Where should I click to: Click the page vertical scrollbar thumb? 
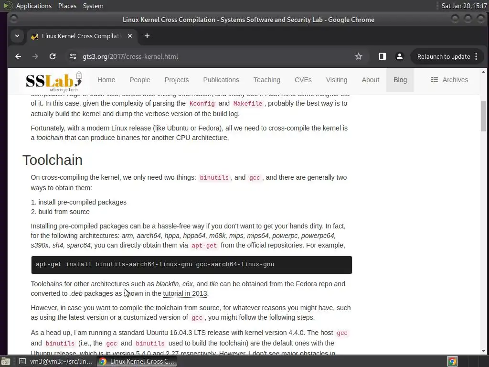pyautogui.click(x=483, y=116)
